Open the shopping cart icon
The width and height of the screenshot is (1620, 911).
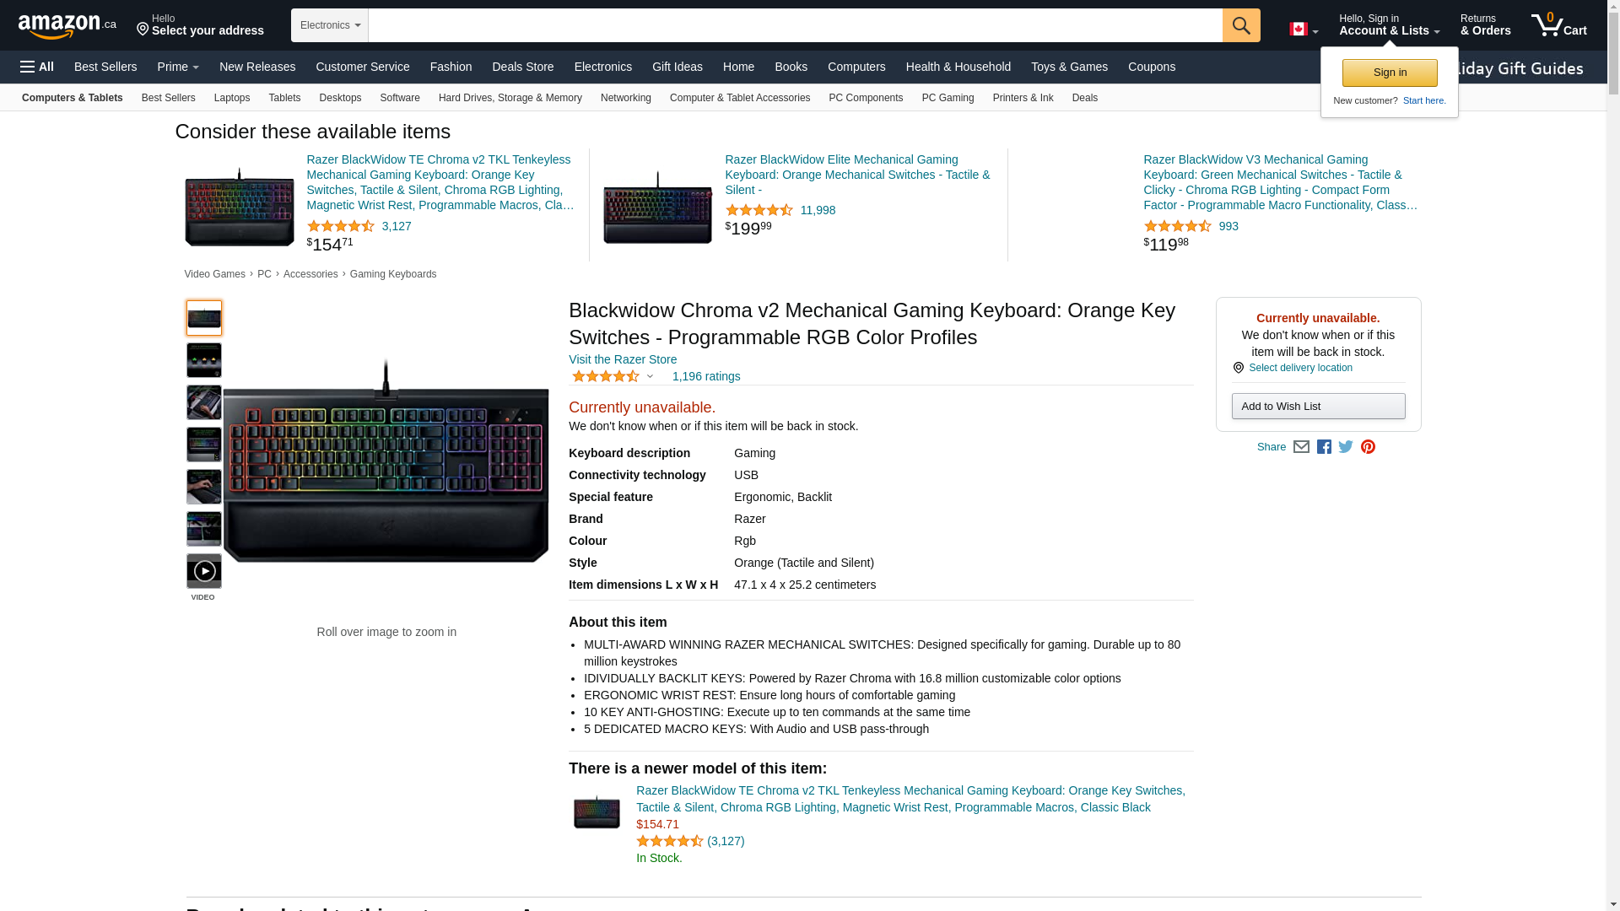coord(1559,25)
